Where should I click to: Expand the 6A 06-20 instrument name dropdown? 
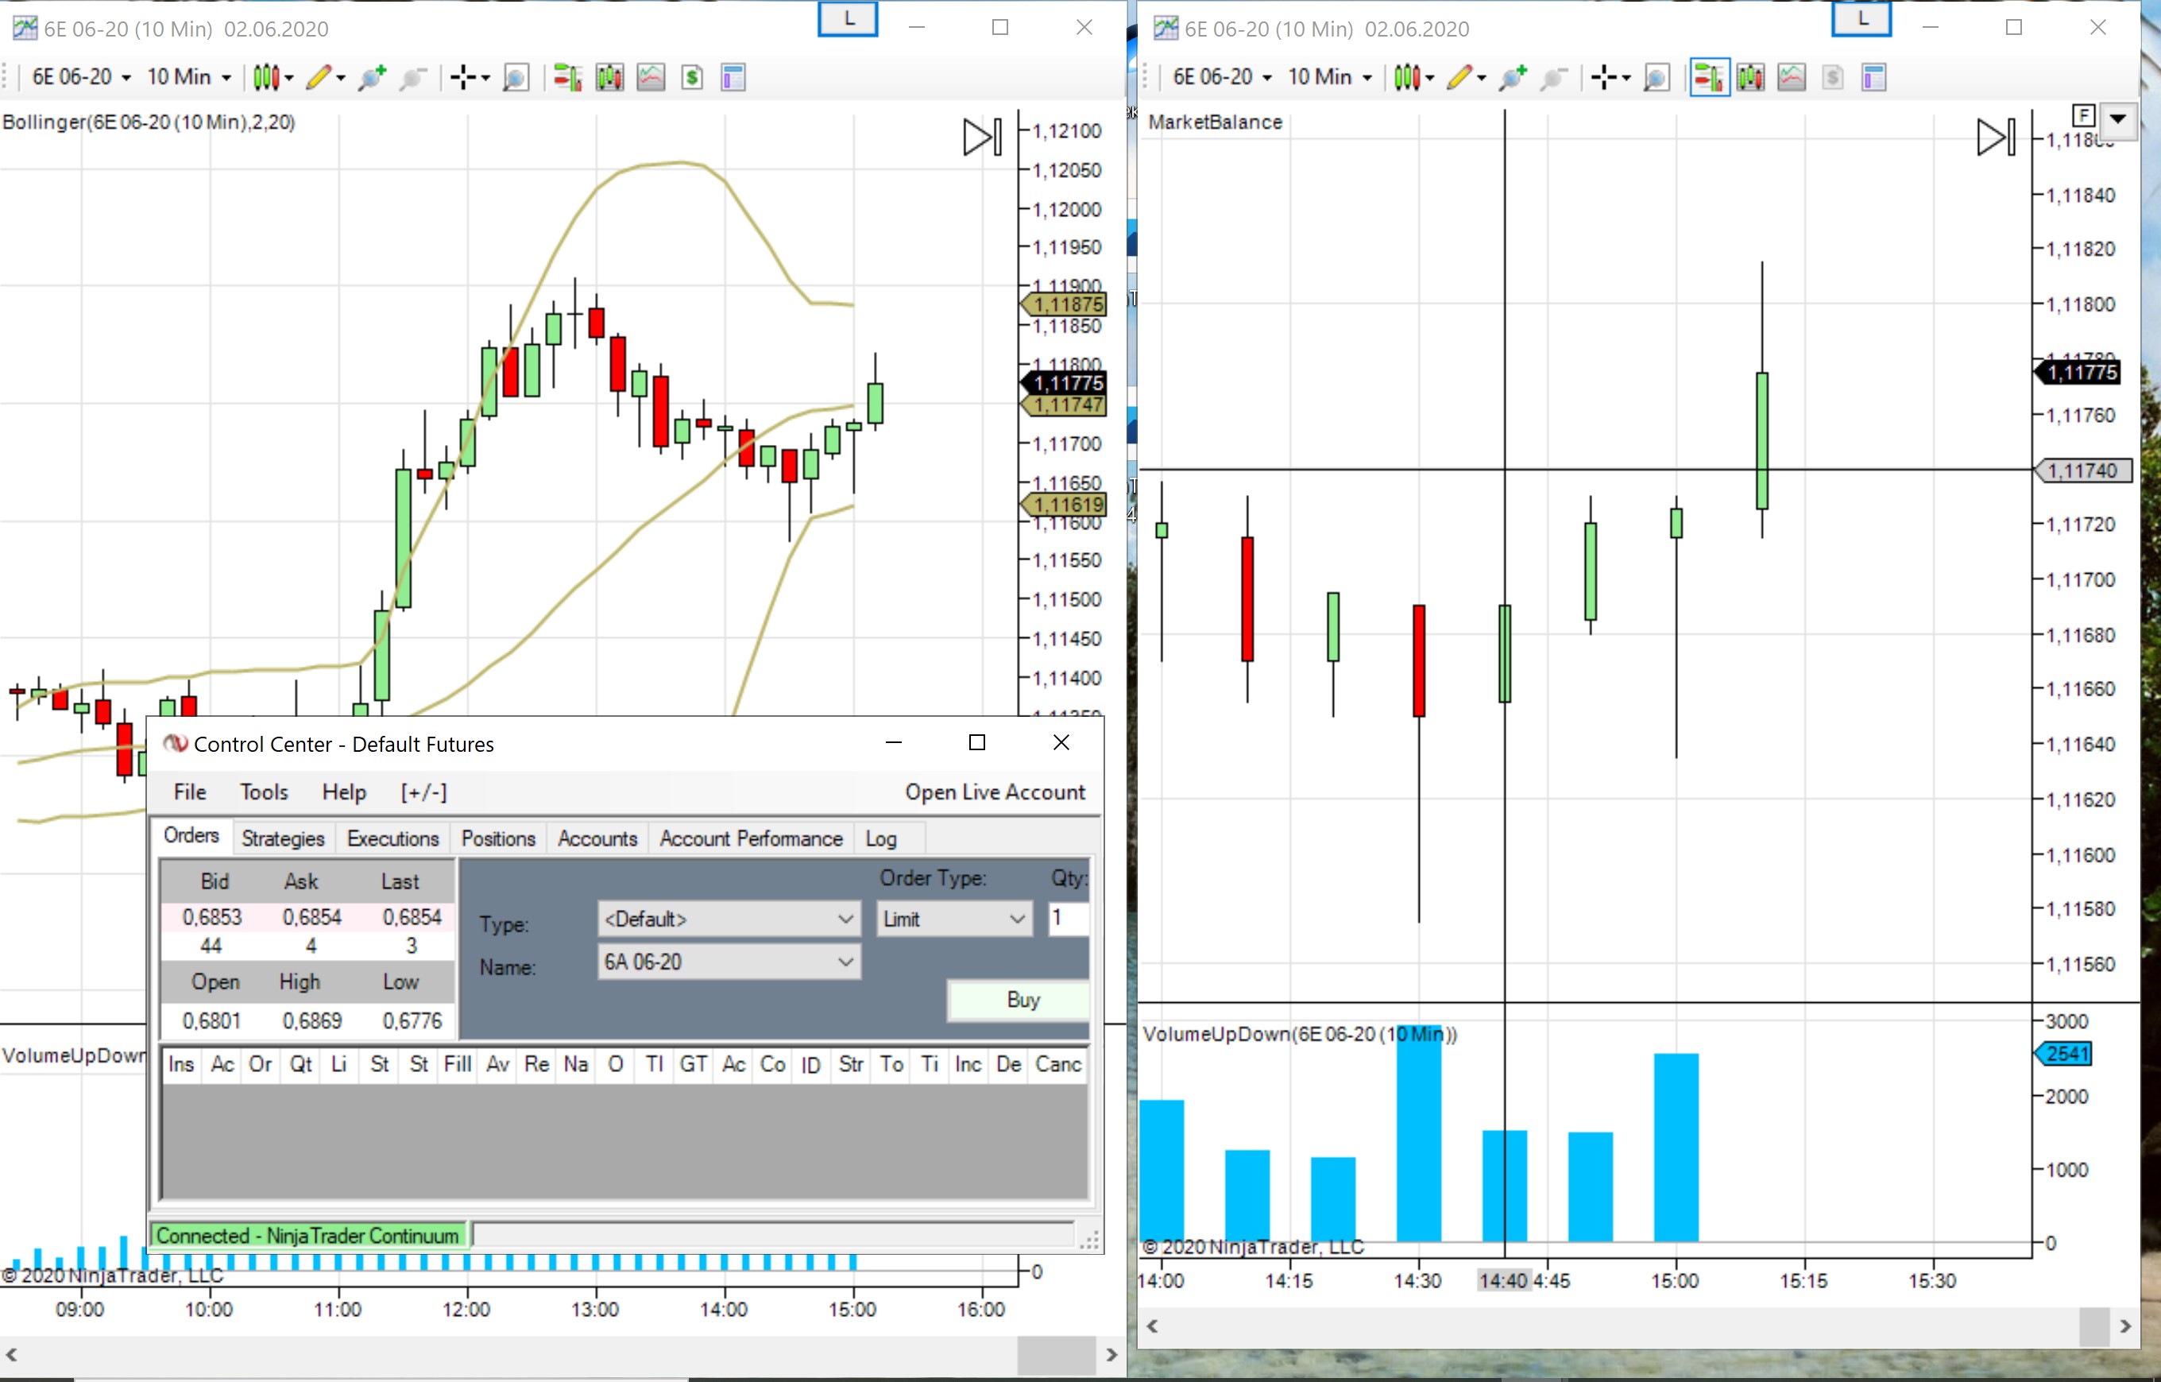tap(729, 962)
